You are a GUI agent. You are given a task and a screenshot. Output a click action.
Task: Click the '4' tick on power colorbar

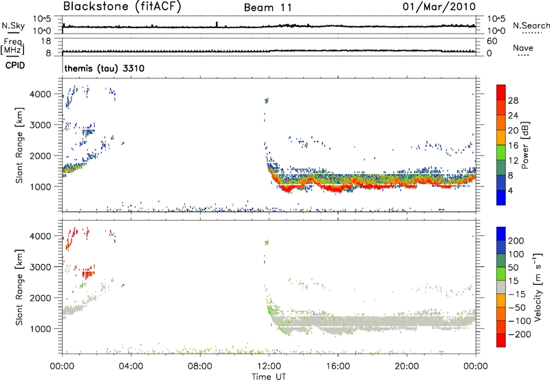[510, 190]
